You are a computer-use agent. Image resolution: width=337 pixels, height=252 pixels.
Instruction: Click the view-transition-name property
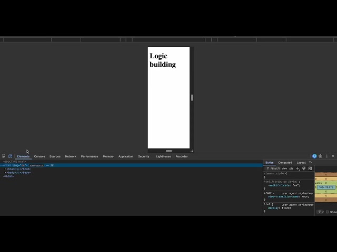pyautogui.click(x=284, y=197)
